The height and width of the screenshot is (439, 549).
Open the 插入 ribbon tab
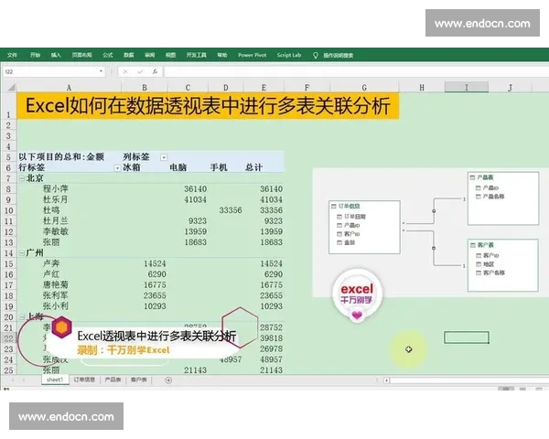pyautogui.click(x=56, y=55)
